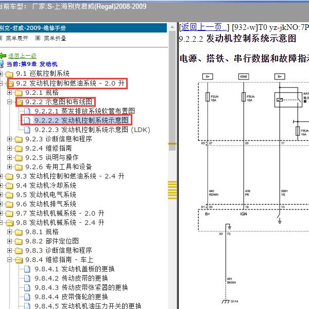Click the 9.7 发动机机械系统 2.0 升 folder icon
The image size is (309, 309).
point(9,213)
